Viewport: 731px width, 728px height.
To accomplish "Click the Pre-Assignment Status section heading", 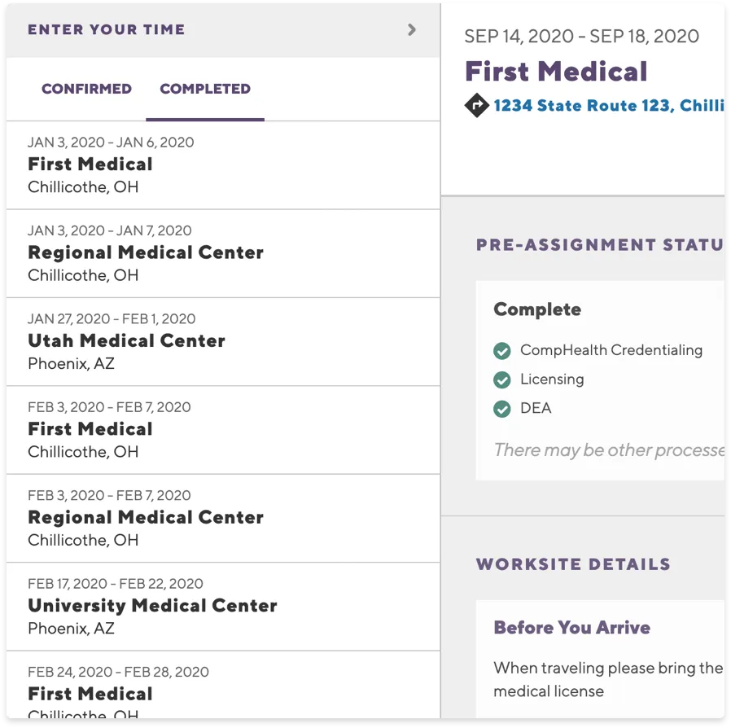I will pyautogui.click(x=599, y=244).
